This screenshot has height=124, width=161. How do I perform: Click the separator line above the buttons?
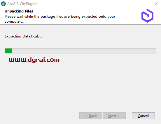click(80, 108)
